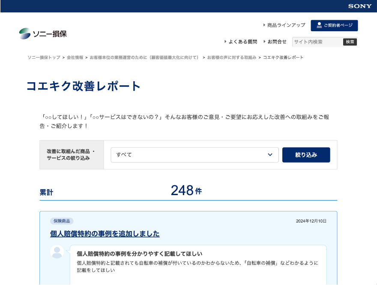This screenshot has height=285, width=377.
Task: Open the すべて filter dropdown
Action: (195, 154)
